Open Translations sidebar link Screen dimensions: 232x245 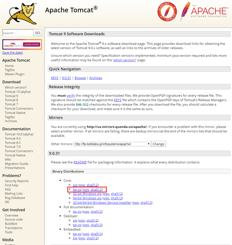(14, 228)
